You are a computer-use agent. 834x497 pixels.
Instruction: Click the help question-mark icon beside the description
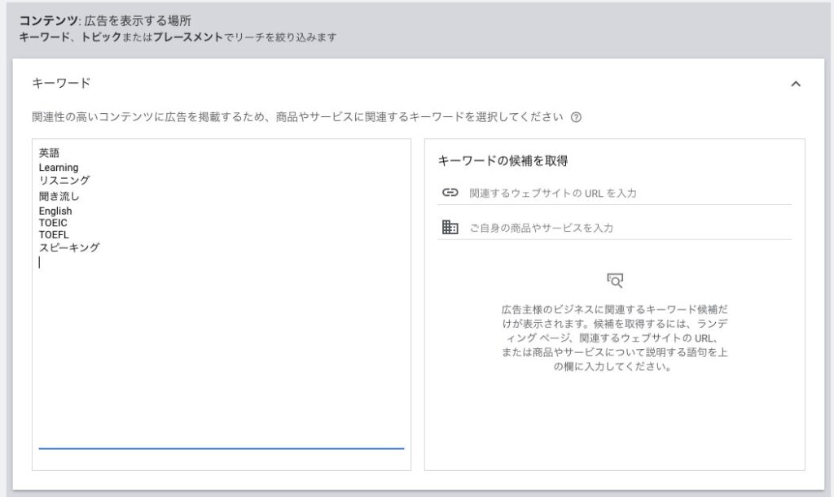[x=577, y=117]
